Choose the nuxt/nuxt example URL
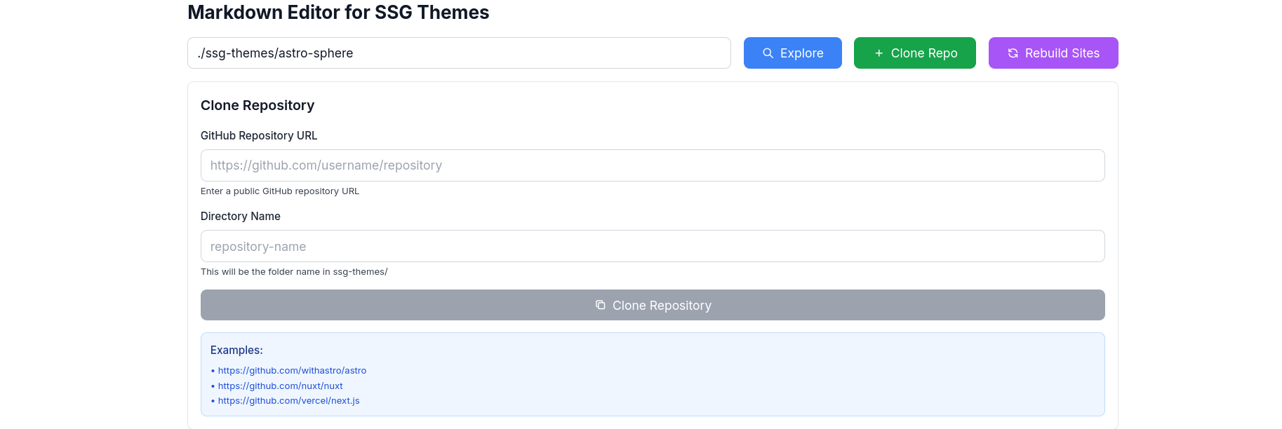Screen dimensions: 1282x429 pos(280,386)
